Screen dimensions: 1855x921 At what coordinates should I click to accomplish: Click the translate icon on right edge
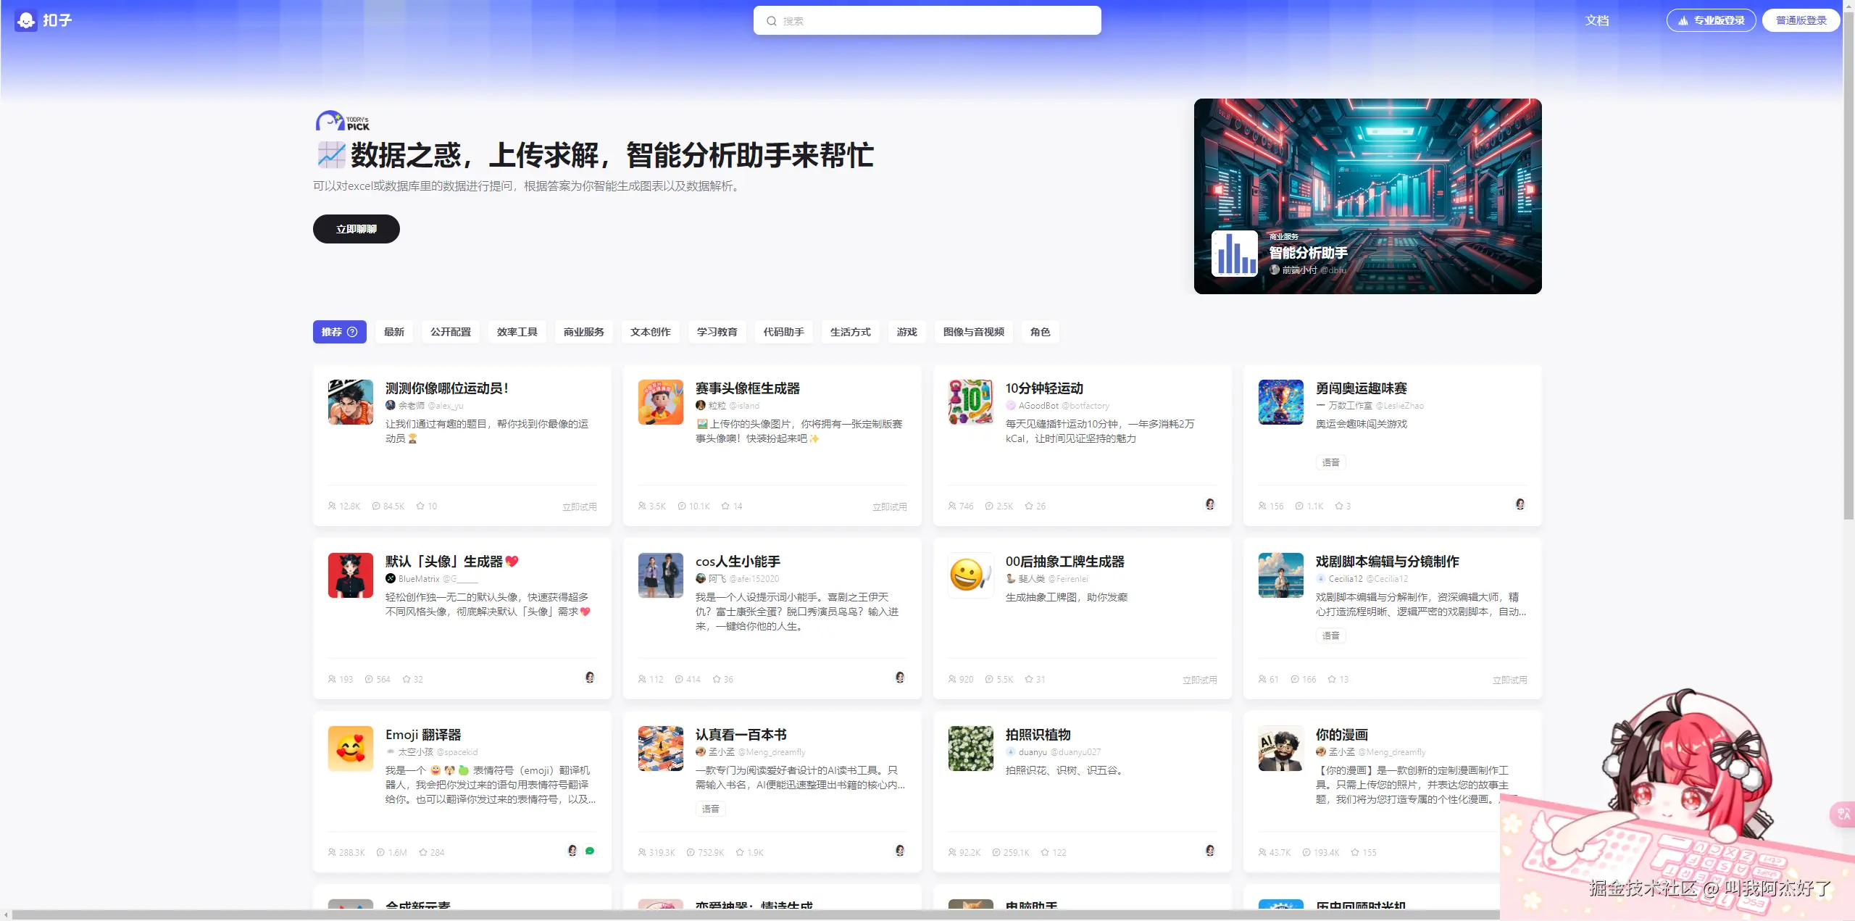1843,814
